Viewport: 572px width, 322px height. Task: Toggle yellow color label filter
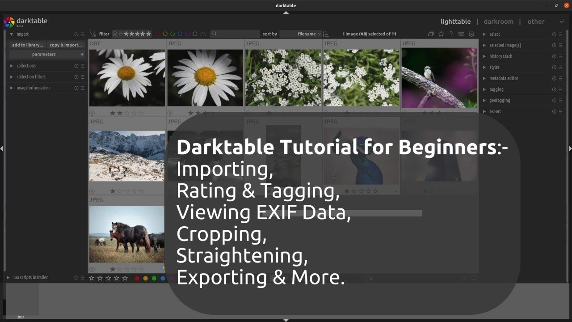tap(165, 34)
